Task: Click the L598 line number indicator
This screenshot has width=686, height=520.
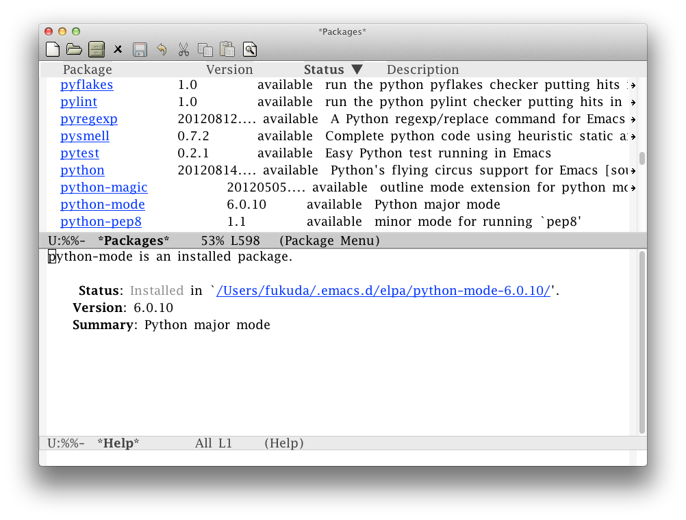Action: tap(245, 241)
